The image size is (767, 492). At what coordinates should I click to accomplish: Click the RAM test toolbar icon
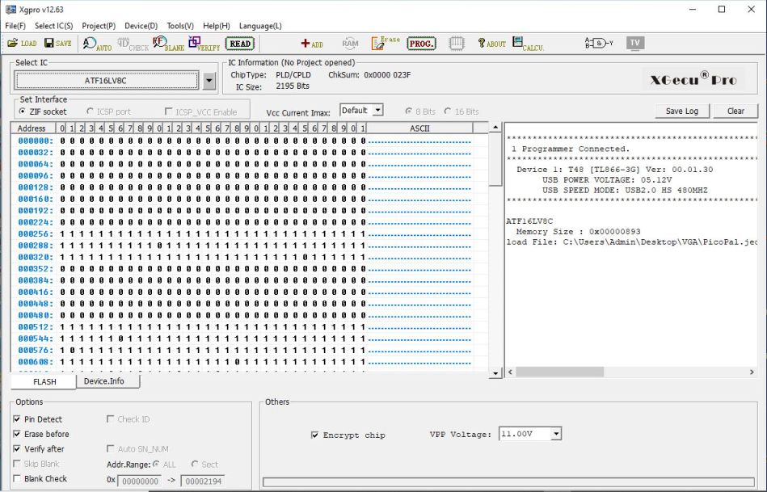[350, 44]
